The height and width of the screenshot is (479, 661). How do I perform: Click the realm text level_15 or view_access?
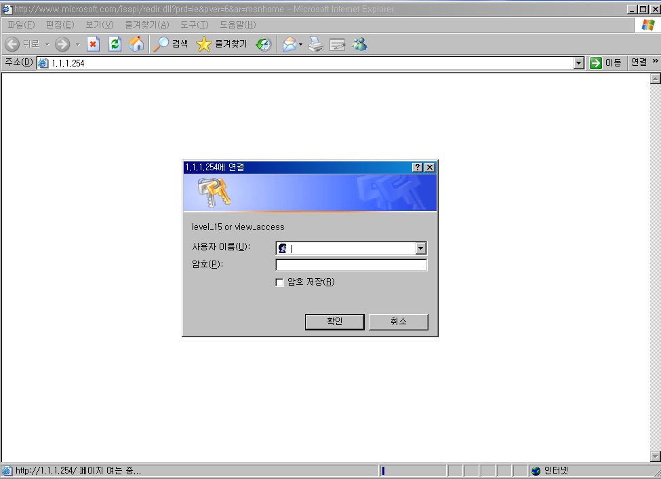tap(238, 227)
